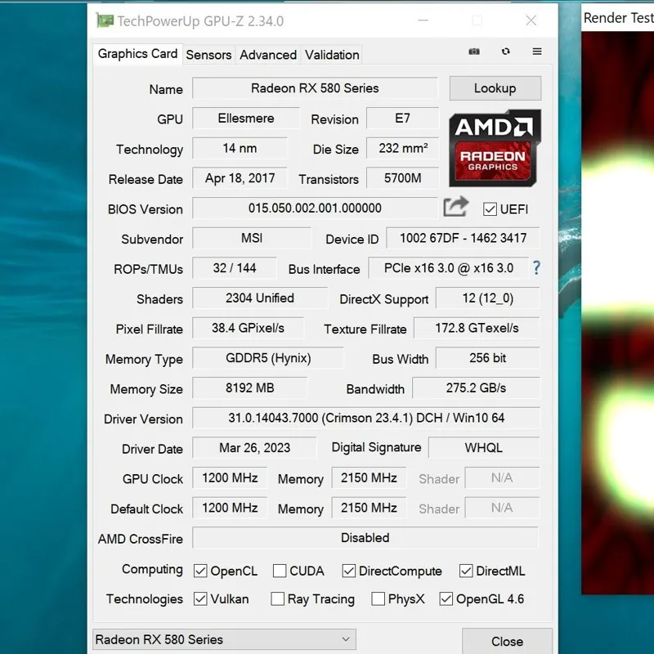The height and width of the screenshot is (654, 654).
Task: Click the GPU-Z title bar app icon
Action: (x=105, y=20)
